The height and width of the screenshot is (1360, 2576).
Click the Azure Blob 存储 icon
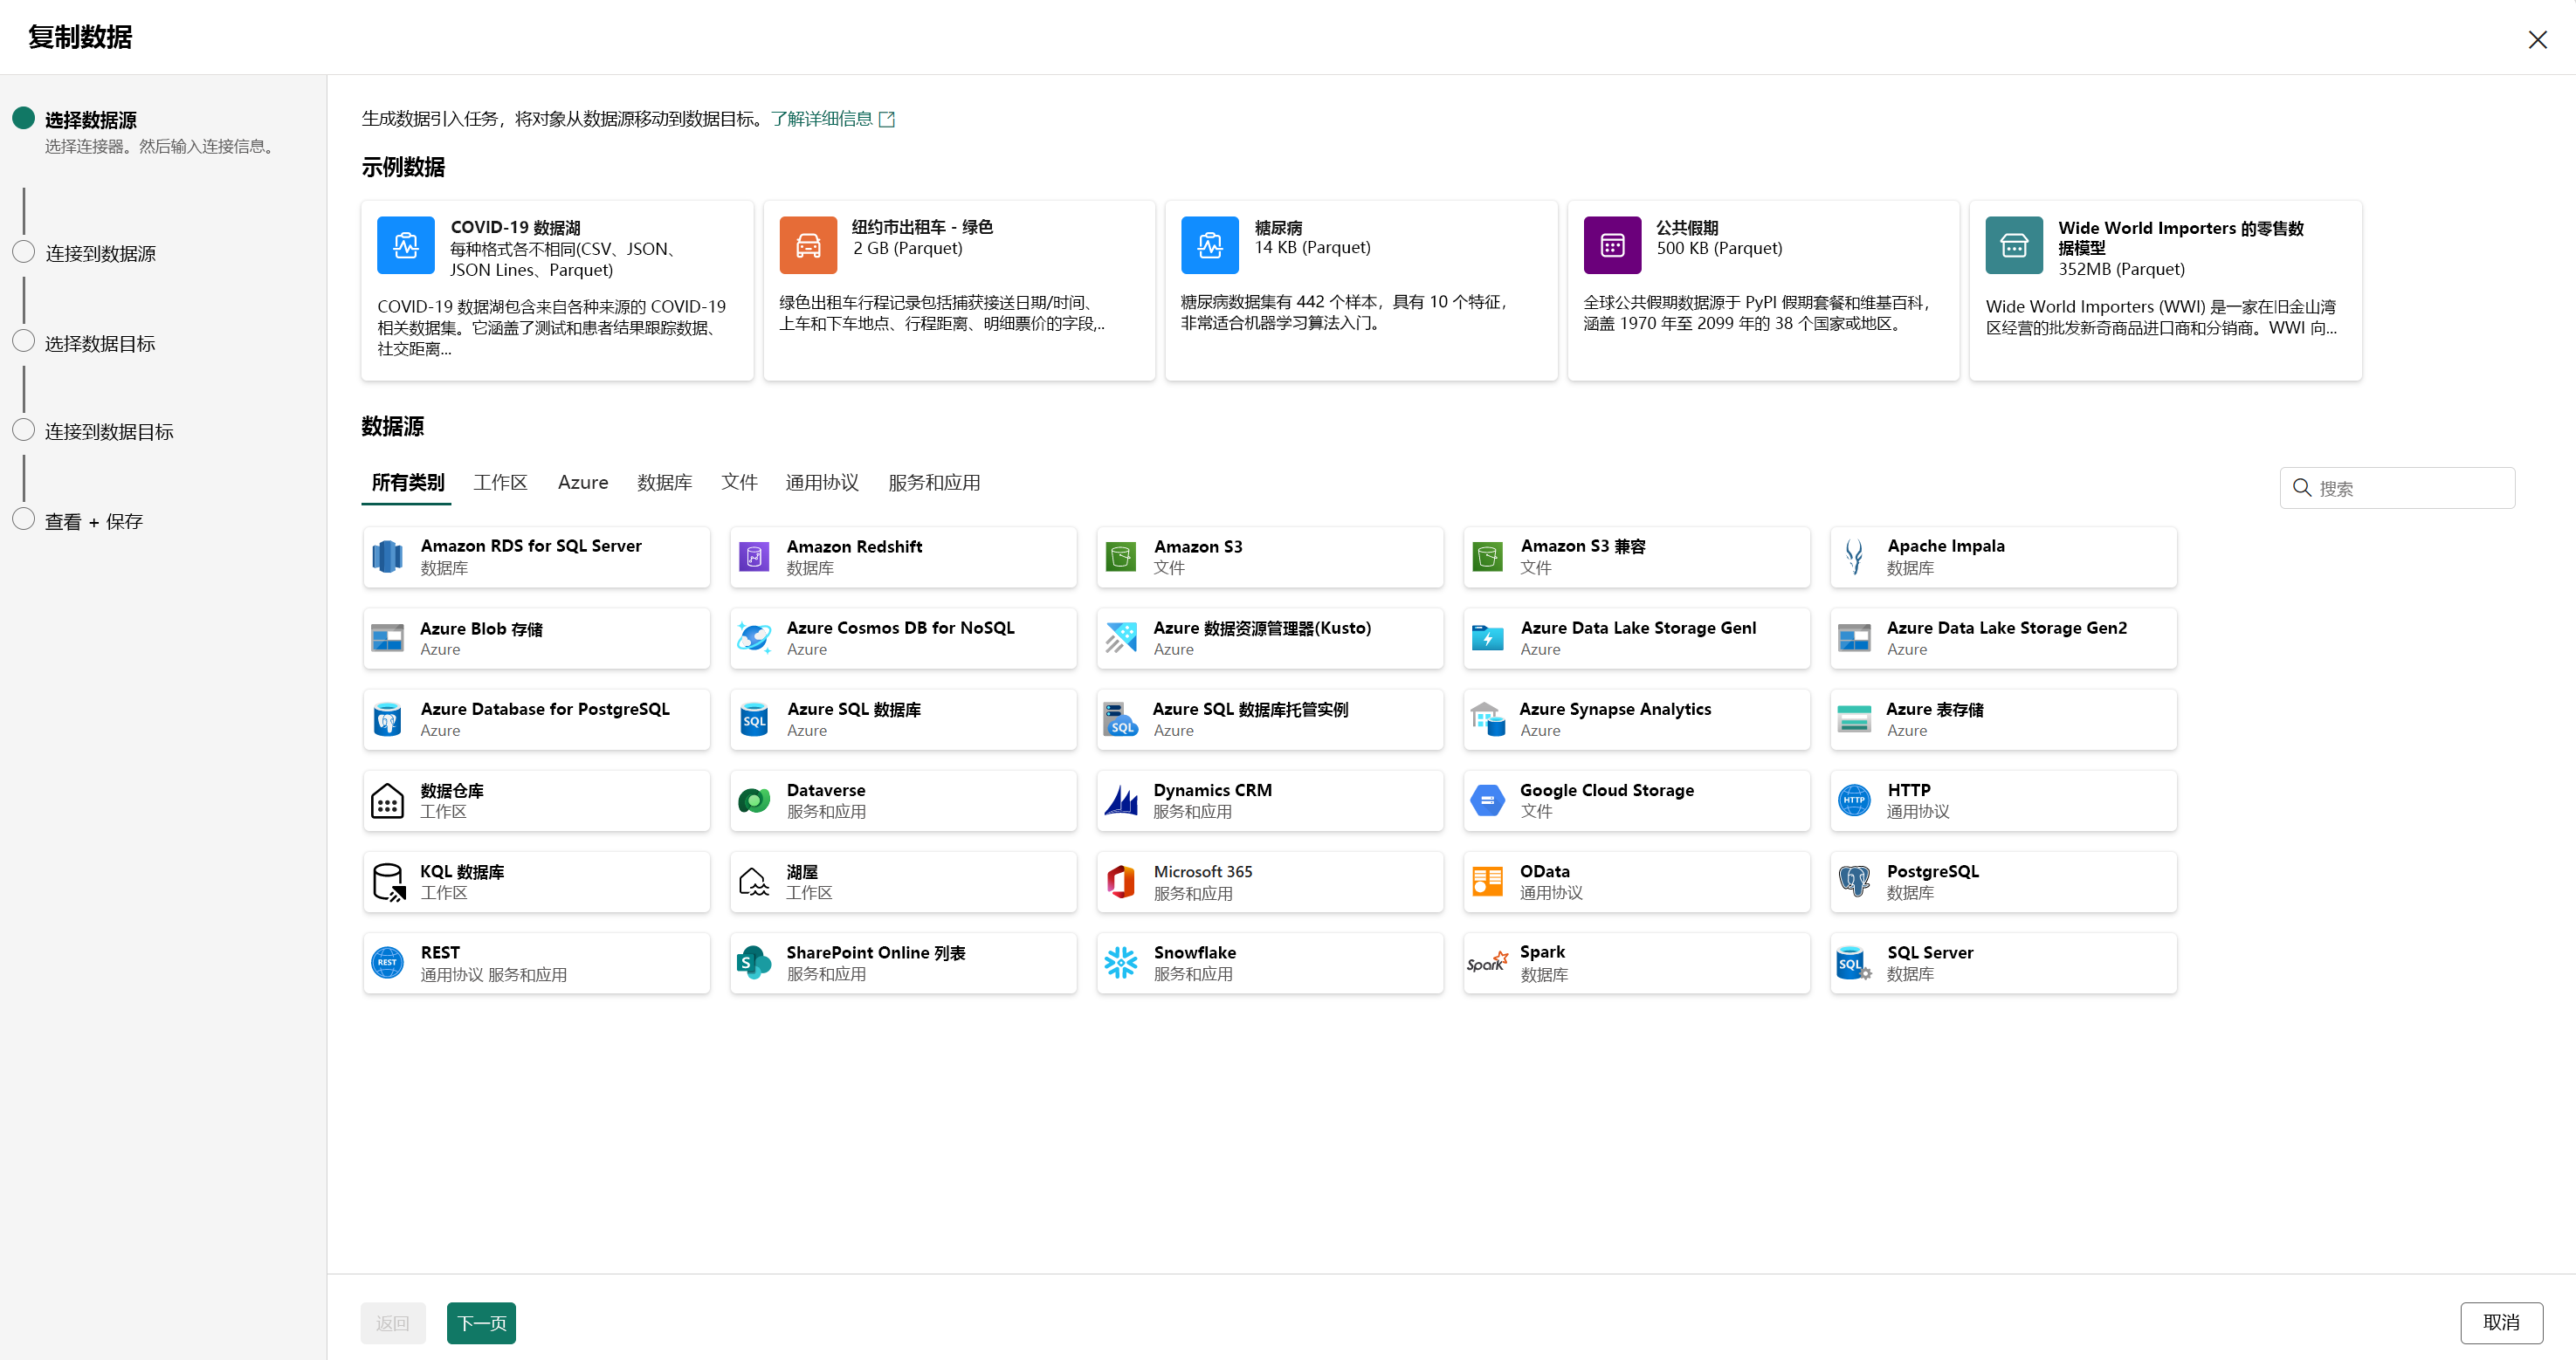coord(387,638)
